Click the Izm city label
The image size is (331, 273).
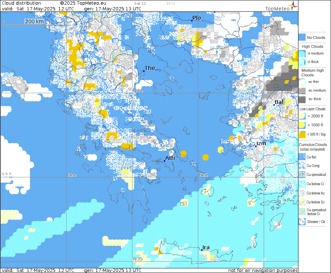(x=261, y=143)
